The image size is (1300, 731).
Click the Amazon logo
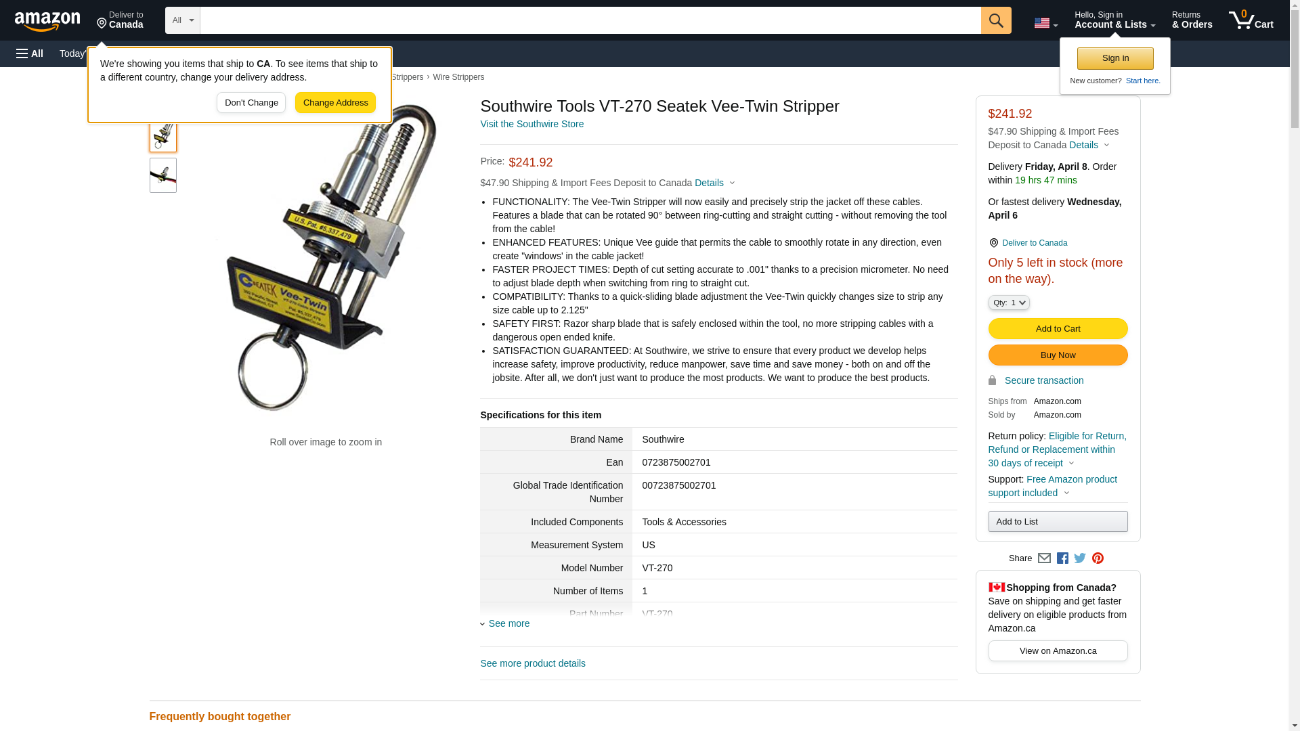click(47, 21)
